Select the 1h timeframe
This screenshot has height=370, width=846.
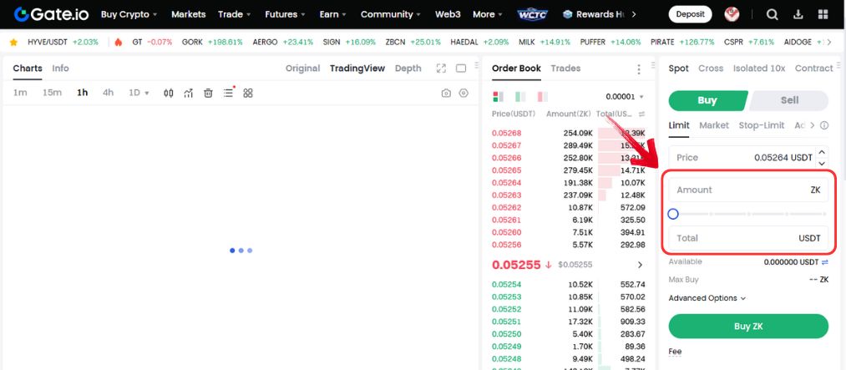tap(82, 93)
